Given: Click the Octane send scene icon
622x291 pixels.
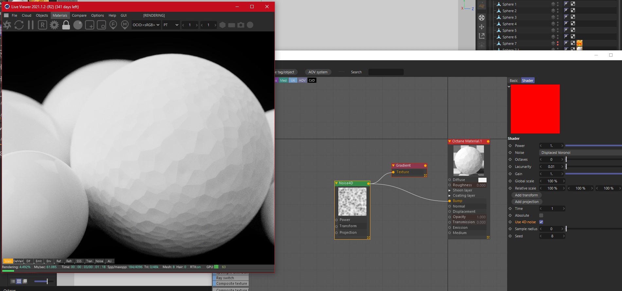Looking at the screenshot, I should [x=7, y=25].
